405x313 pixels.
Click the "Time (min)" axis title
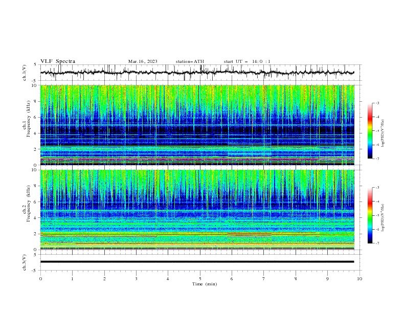point(205,284)
